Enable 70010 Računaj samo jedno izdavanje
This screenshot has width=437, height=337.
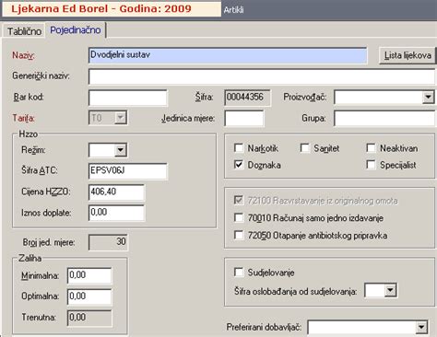(x=239, y=217)
